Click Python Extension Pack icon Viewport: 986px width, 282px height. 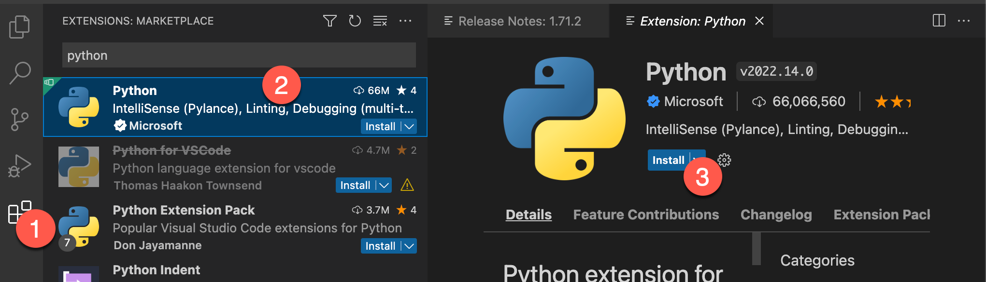pyautogui.click(x=79, y=227)
